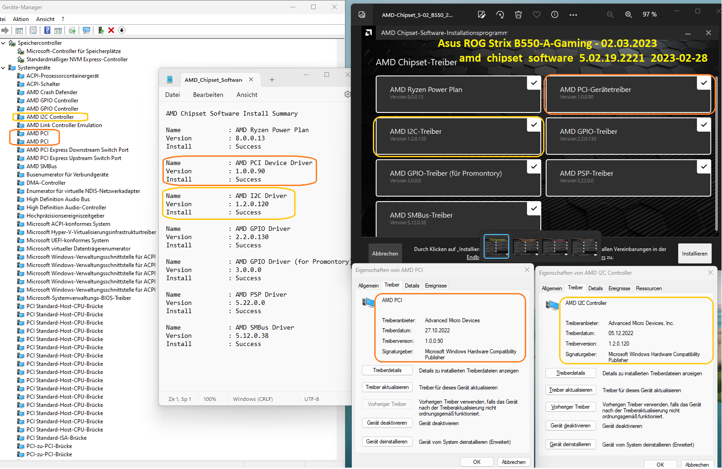Collapse the Speichercontroller tree node
The height and width of the screenshot is (469, 722).
(x=3, y=43)
